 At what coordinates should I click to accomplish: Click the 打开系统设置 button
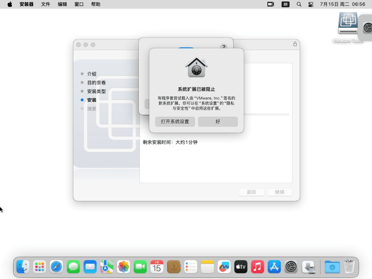(175, 122)
